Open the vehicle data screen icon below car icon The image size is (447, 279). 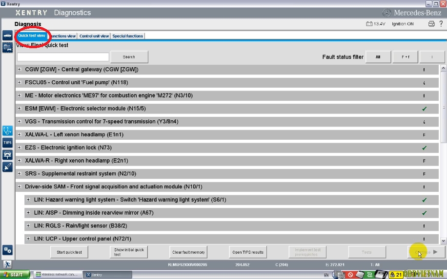pos(7,48)
